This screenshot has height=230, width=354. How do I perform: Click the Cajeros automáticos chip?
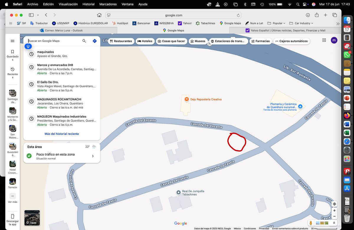[291, 41]
